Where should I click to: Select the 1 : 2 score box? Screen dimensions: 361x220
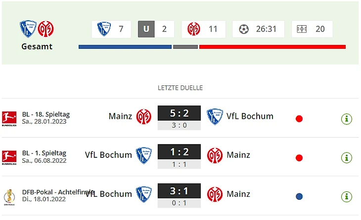pos(179,151)
